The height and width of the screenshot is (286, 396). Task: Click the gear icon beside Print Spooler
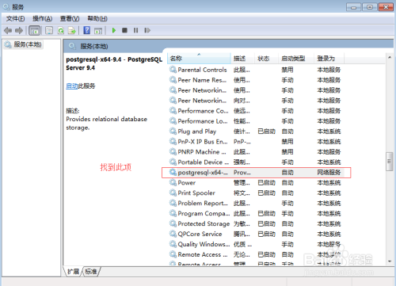click(173, 193)
